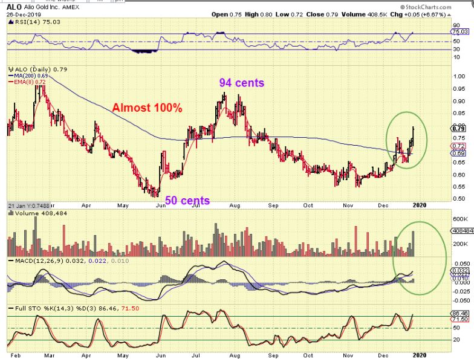Image resolution: width=474 pixels, height=359 pixels.
Task: Click the 0.72 EMA price tag
Action: click(x=459, y=146)
